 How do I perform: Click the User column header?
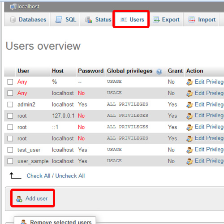(x=23, y=71)
